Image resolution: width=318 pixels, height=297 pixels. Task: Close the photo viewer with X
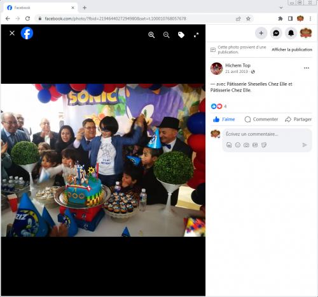point(12,33)
